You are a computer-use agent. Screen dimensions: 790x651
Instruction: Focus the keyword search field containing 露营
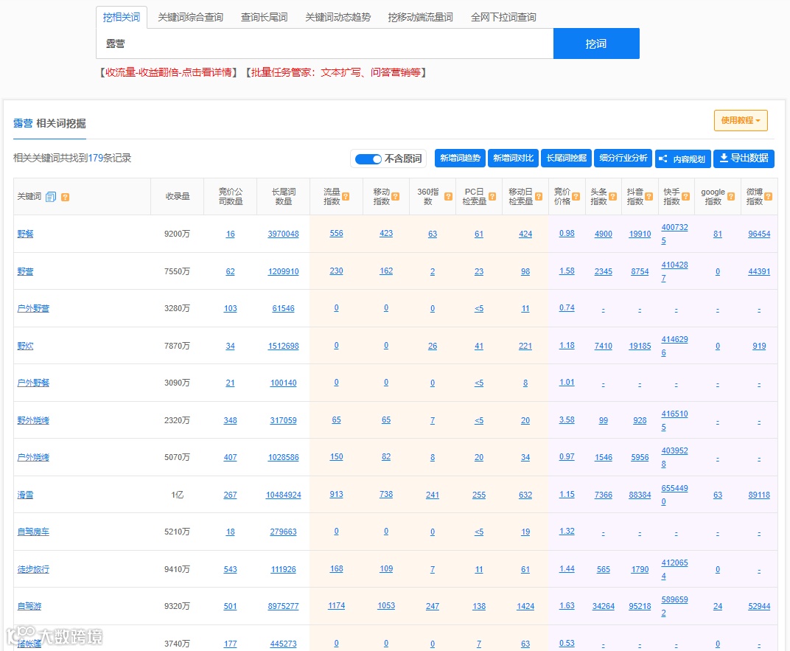[325, 43]
